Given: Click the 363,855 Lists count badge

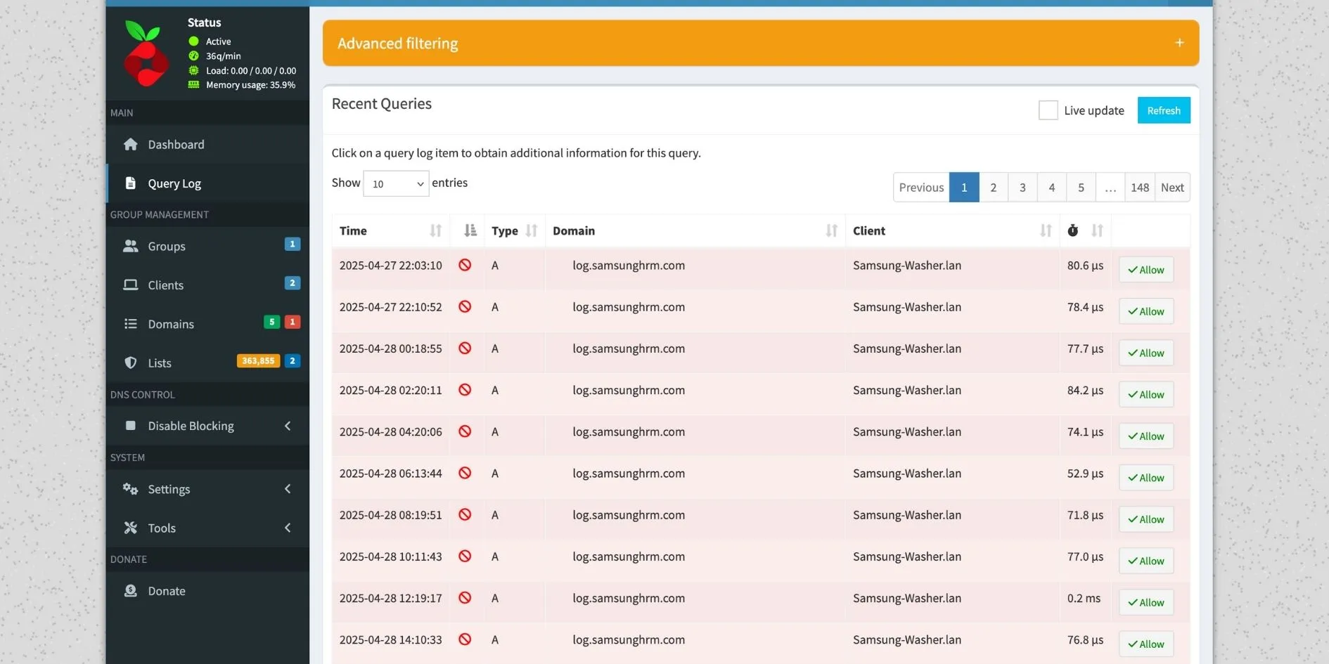Looking at the screenshot, I should coord(258,360).
